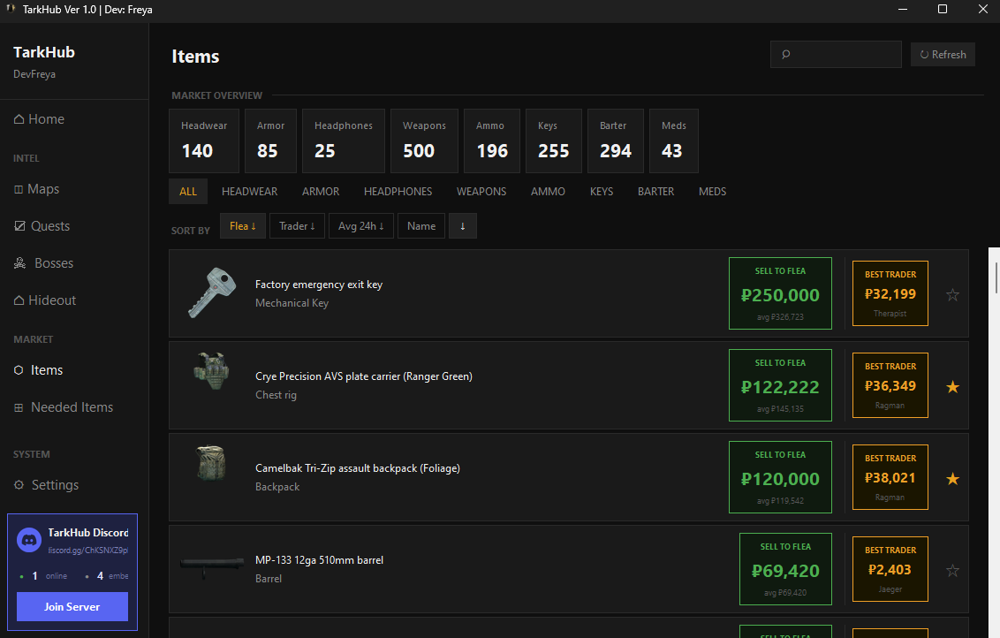Screen dimensions: 1000x638
Task: Open the Discord invite link
Action: 88,550
